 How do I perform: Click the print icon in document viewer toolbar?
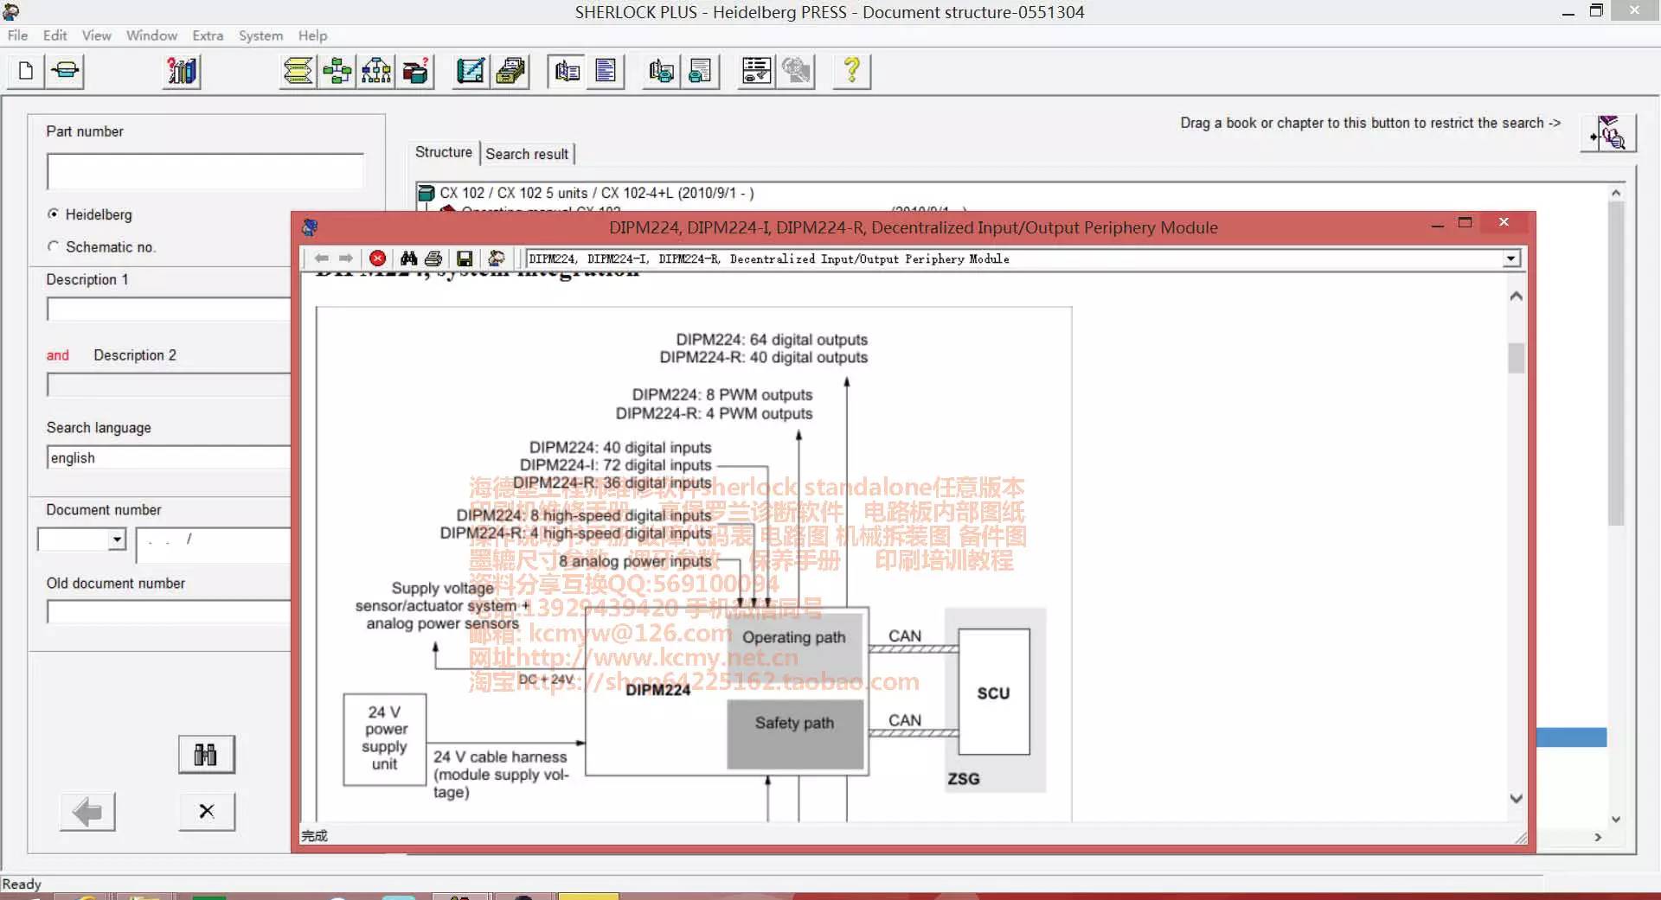[x=433, y=259]
